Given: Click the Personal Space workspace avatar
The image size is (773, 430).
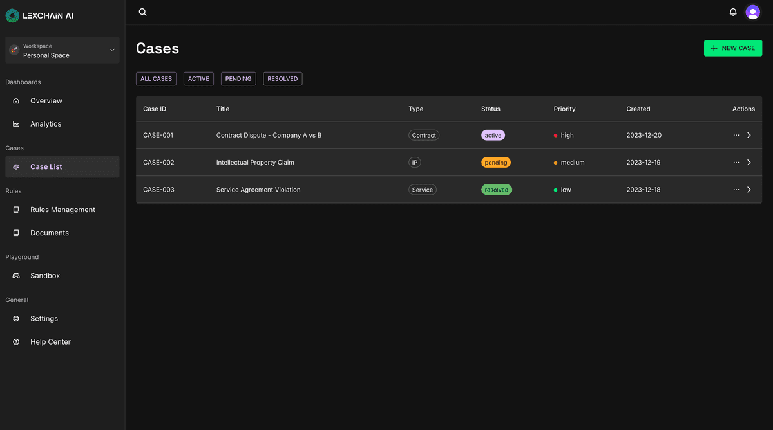Looking at the screenshot, I should click(14, 50).
